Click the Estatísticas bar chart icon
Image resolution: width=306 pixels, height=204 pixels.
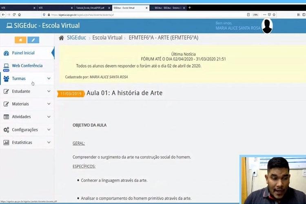[x=6, y=142]
